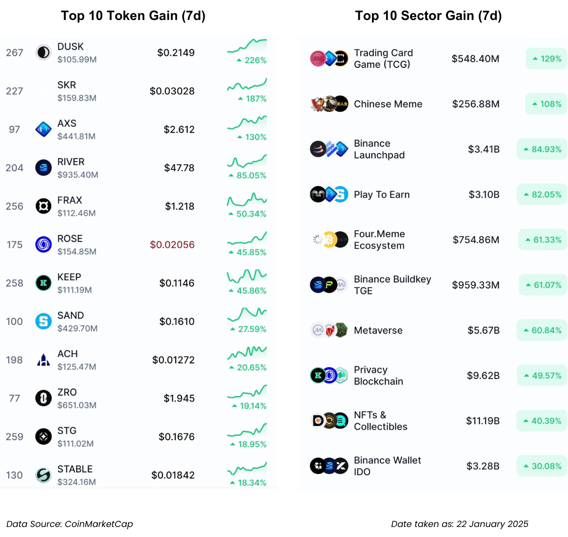Click the DUSK 7d sparkline chart

tap(247, 46)
